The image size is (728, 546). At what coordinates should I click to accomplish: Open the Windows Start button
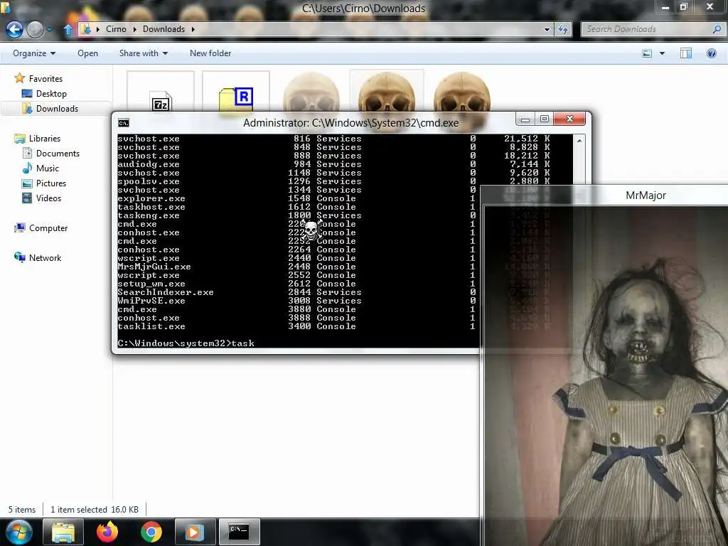[x=18, y=532]
